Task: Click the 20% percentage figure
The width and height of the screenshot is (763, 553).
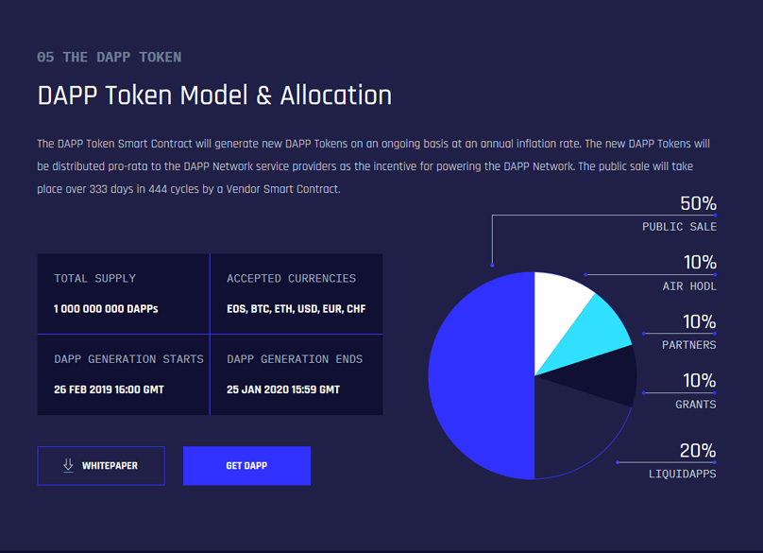Action: pyautogui.click(x=696, y=451)
